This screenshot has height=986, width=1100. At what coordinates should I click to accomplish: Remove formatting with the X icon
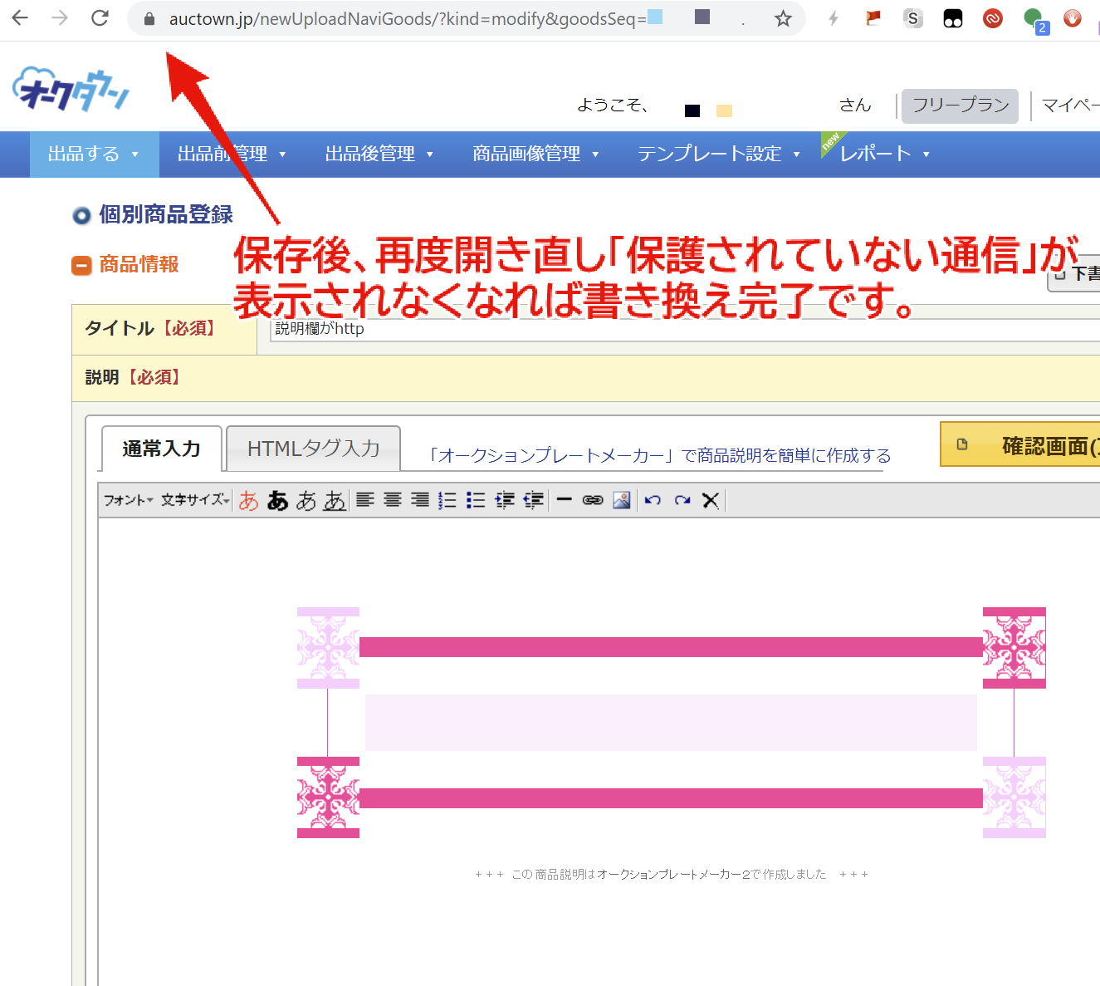pyautogui.click(x=711, y=500)
